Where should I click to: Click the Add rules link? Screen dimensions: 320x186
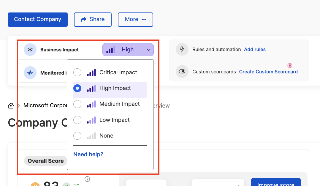pyautogui.click(x=255, y=49)
